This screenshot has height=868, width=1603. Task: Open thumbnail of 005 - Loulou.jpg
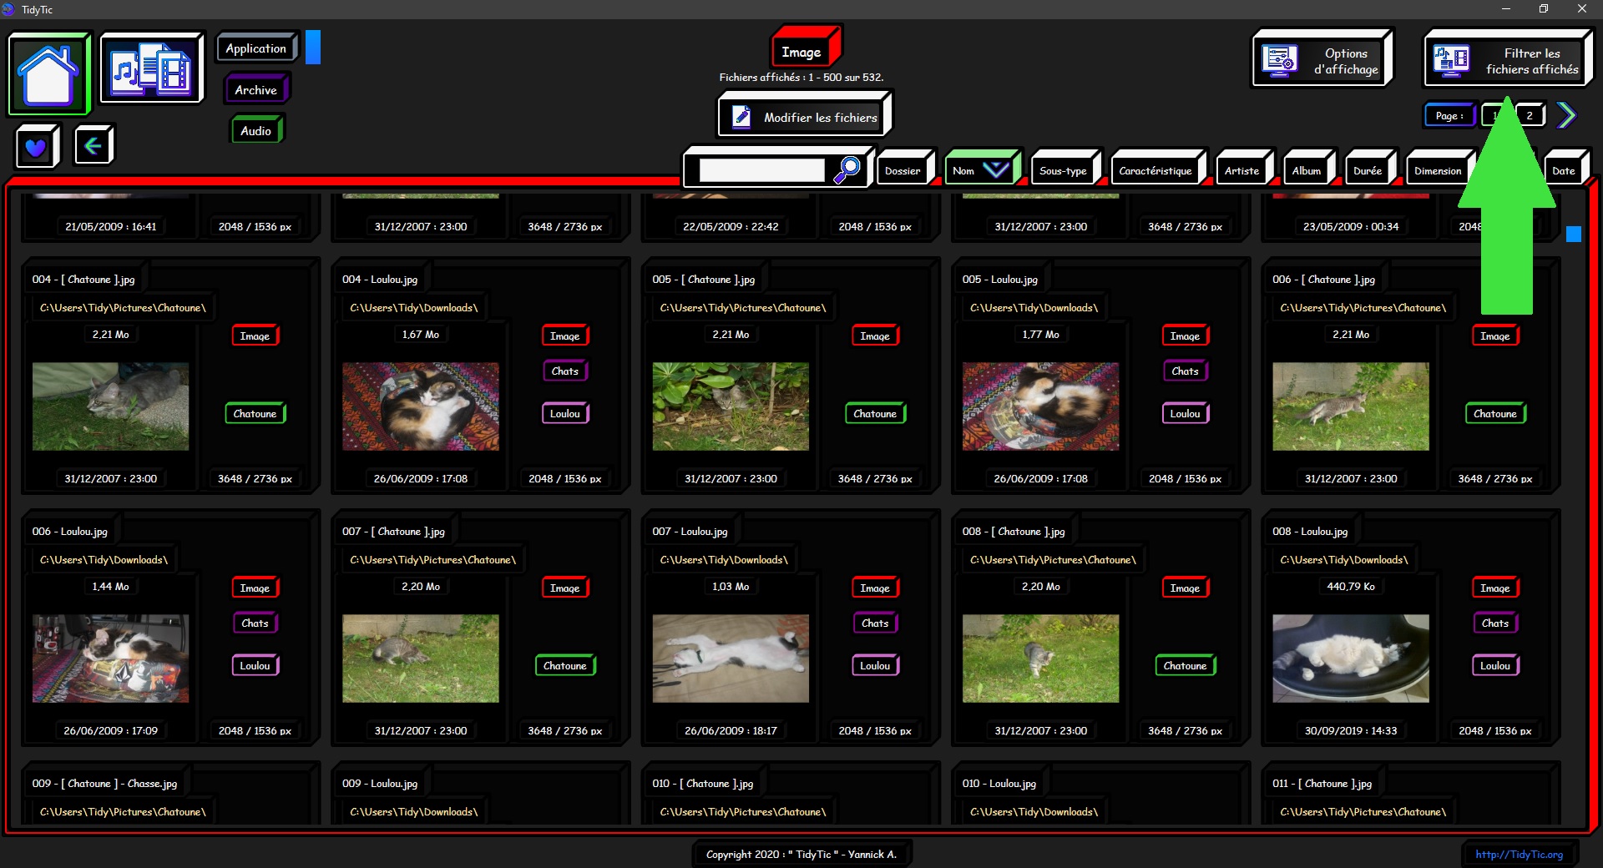click(1040, 406)
